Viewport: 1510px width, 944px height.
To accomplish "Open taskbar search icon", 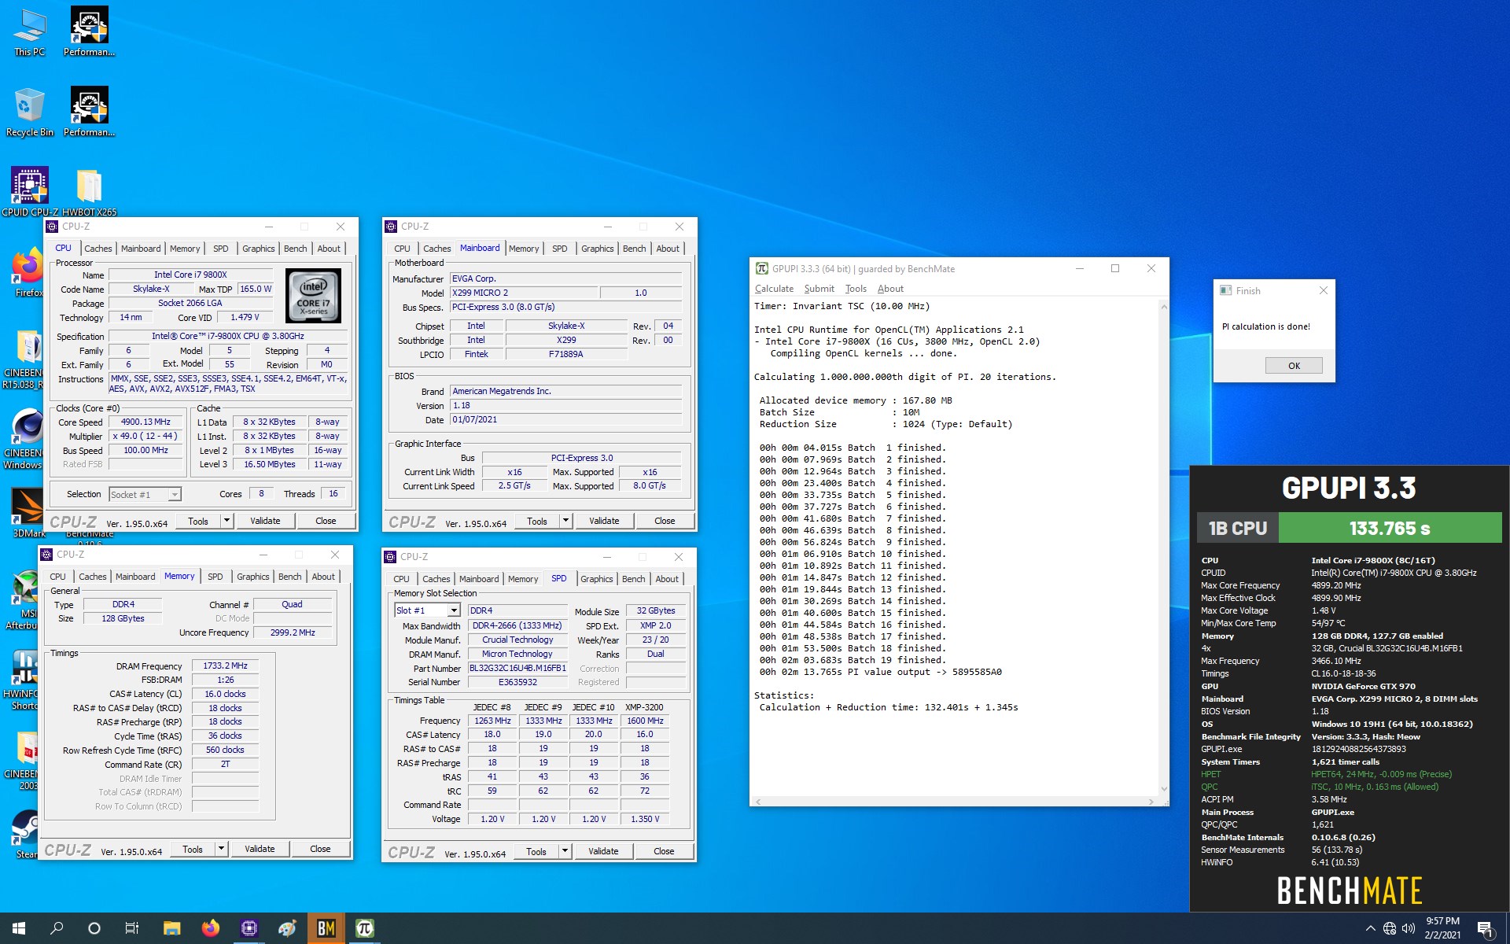I will (x=57, y=928).
